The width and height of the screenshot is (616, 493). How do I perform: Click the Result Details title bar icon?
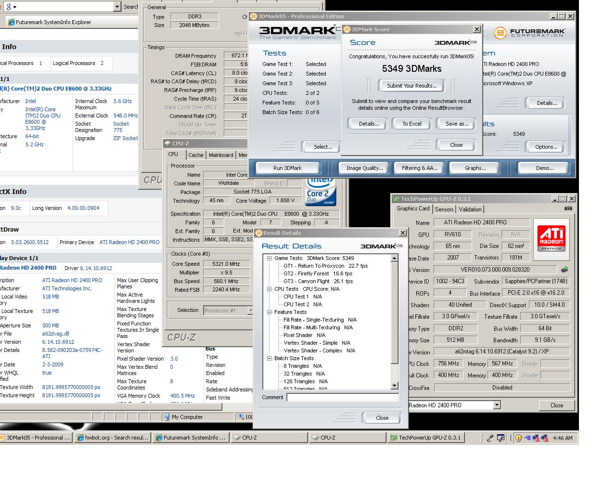(258, 233)
